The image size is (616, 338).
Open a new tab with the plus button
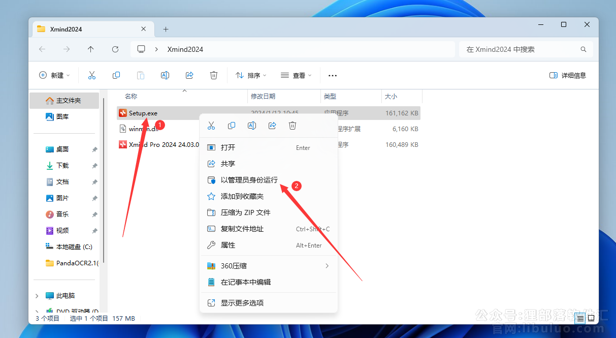pyautogui.click(x=166, y=29)
